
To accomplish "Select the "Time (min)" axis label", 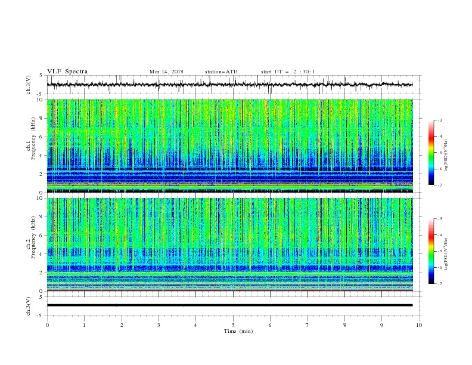I will click(x=238, y=331).
